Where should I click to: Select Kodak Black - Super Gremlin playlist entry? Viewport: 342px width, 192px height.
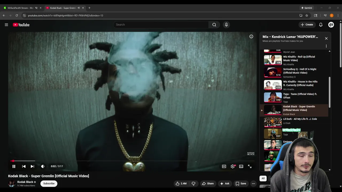(294, 110)
